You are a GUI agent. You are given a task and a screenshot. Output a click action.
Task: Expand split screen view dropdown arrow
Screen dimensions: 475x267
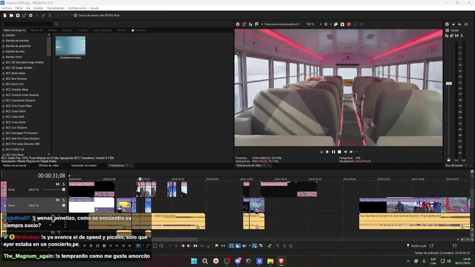click(x=262, y=24)
